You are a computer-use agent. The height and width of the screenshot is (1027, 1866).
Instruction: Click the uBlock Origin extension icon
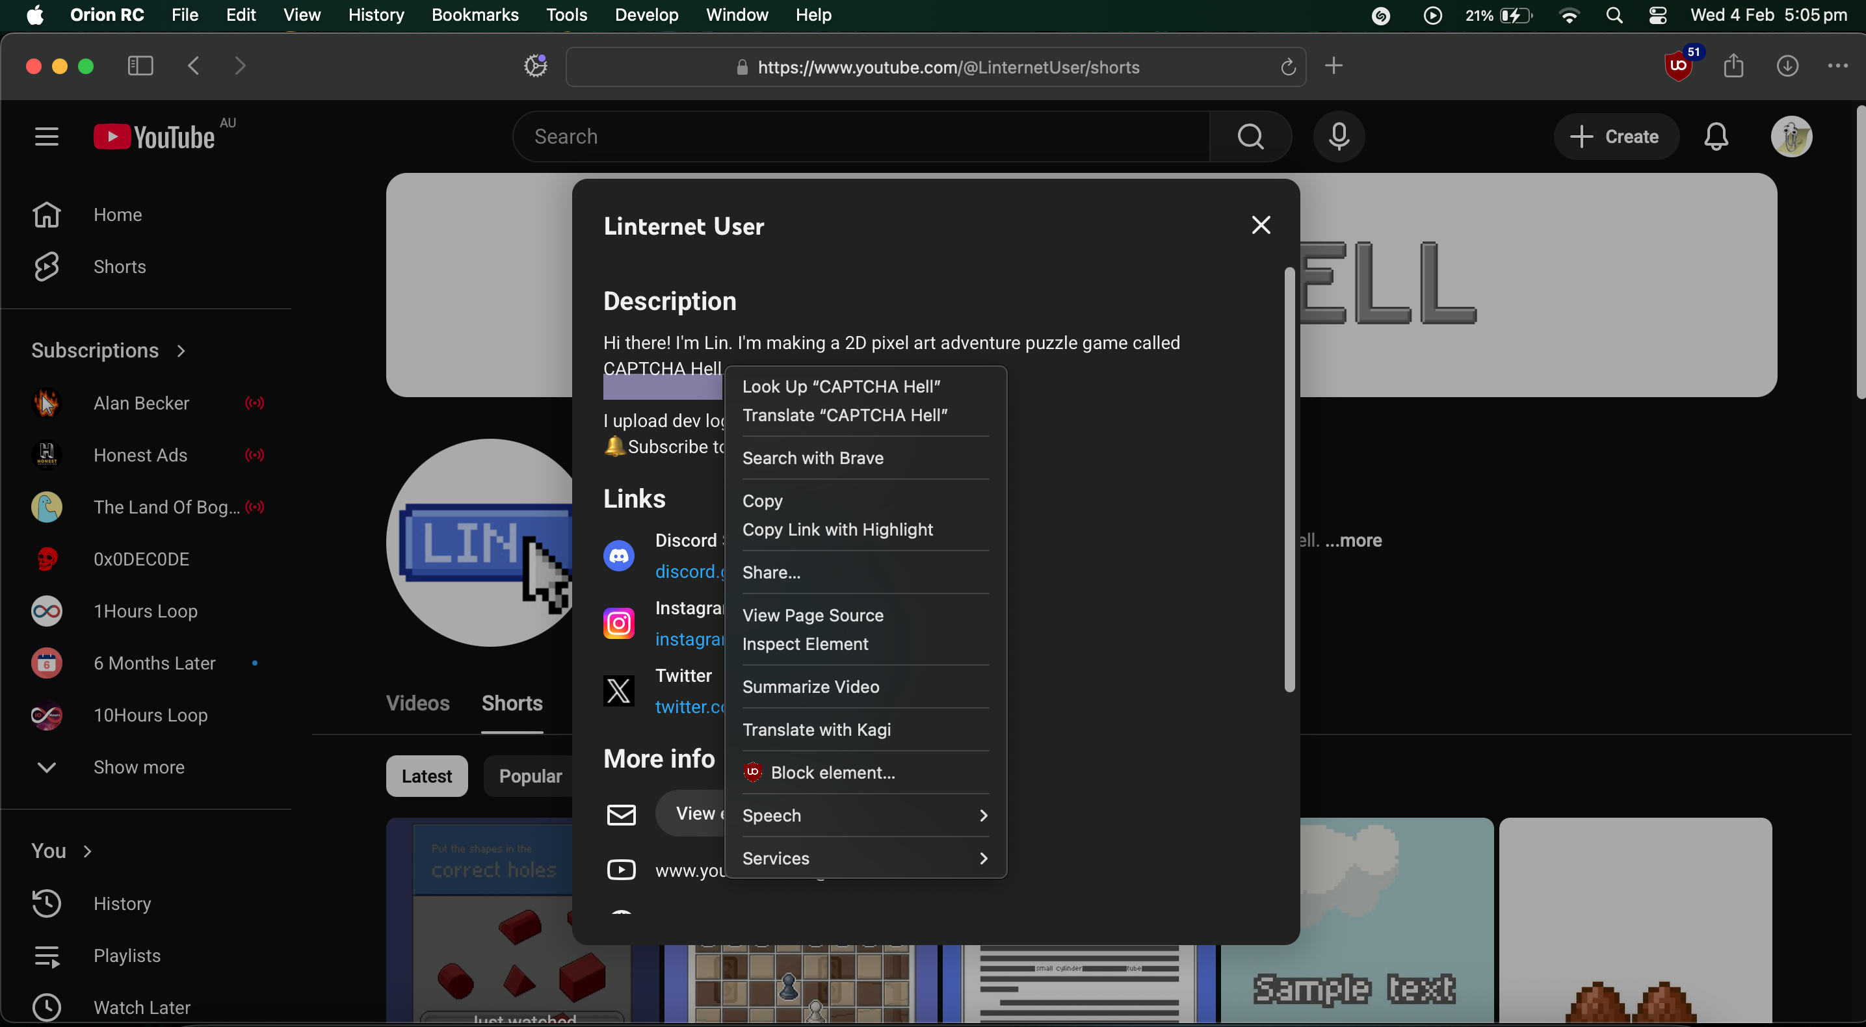click(1677, 67)
